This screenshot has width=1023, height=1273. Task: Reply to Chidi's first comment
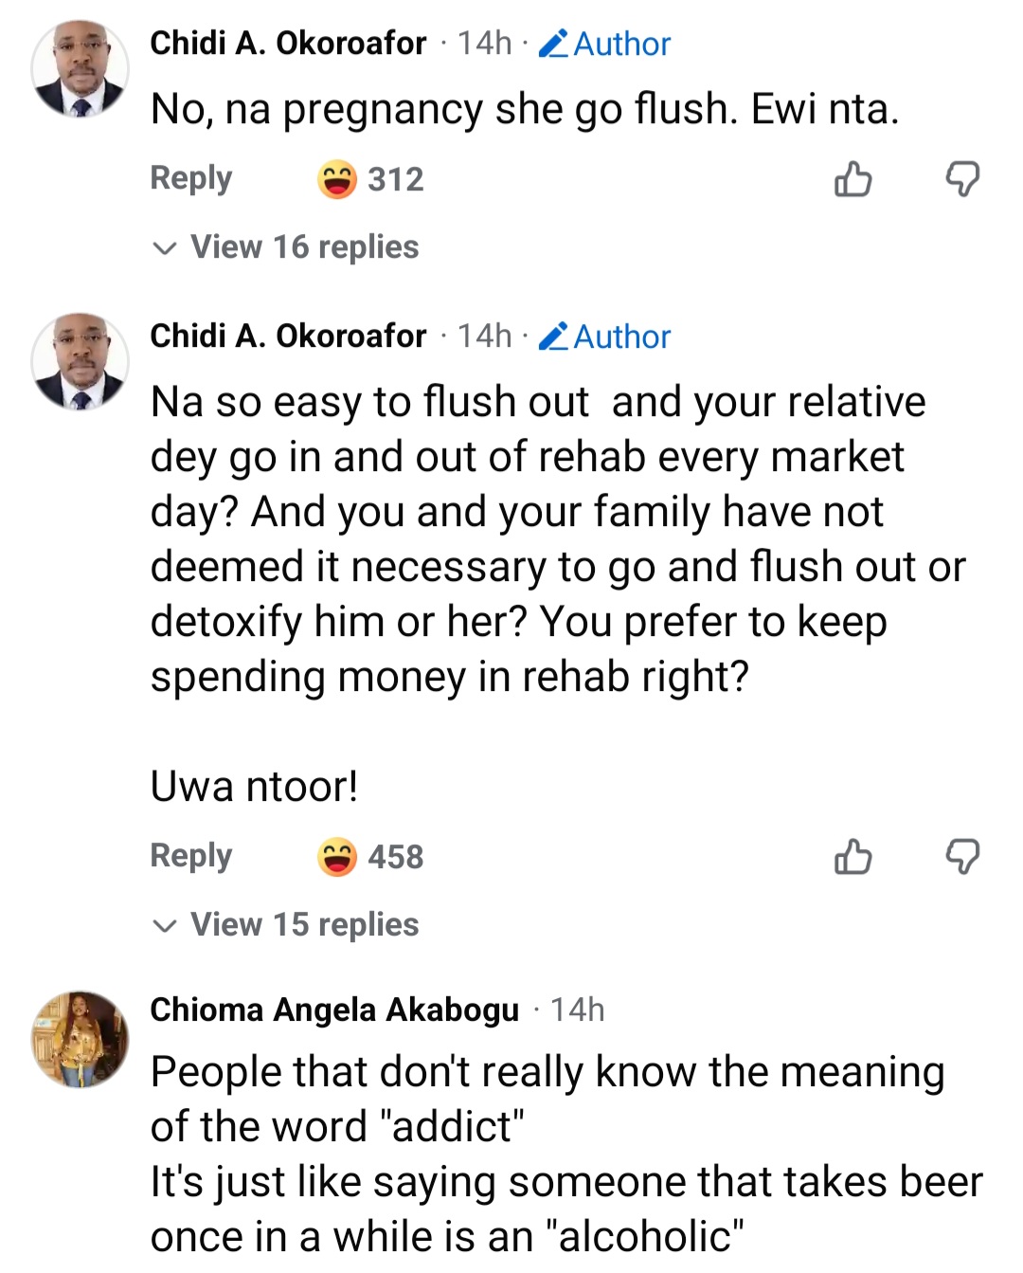(x=190, y=178)
